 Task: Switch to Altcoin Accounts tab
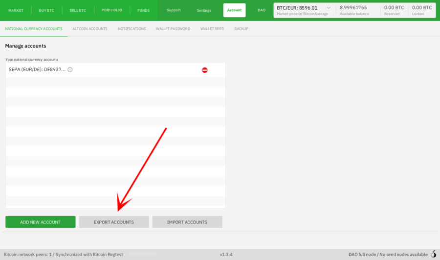coord(90,29)
